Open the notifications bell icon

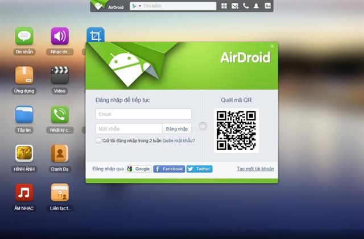coord(256,6)
